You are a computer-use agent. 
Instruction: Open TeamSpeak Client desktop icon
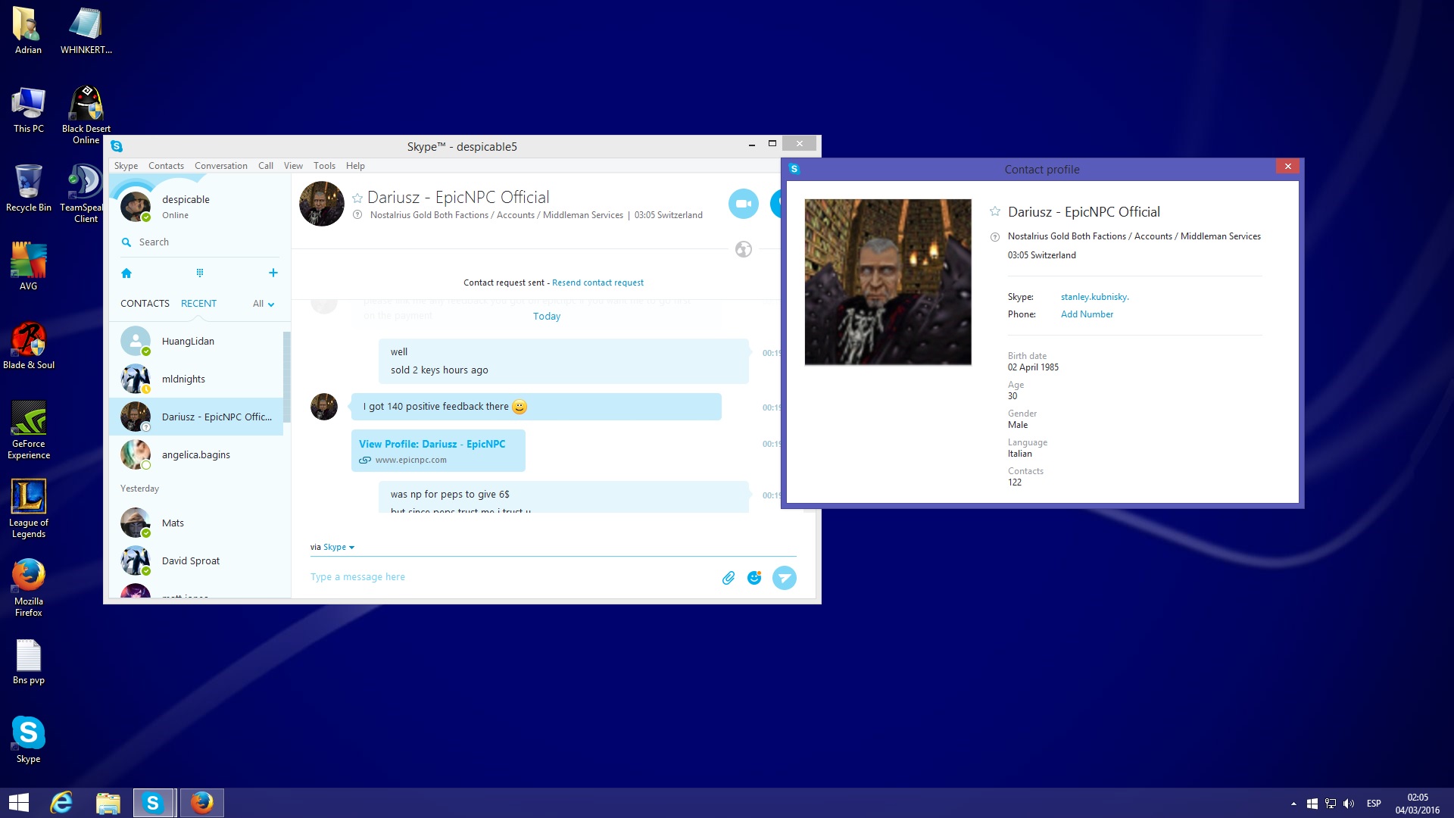pyautogui.click(x=83, y=193)
